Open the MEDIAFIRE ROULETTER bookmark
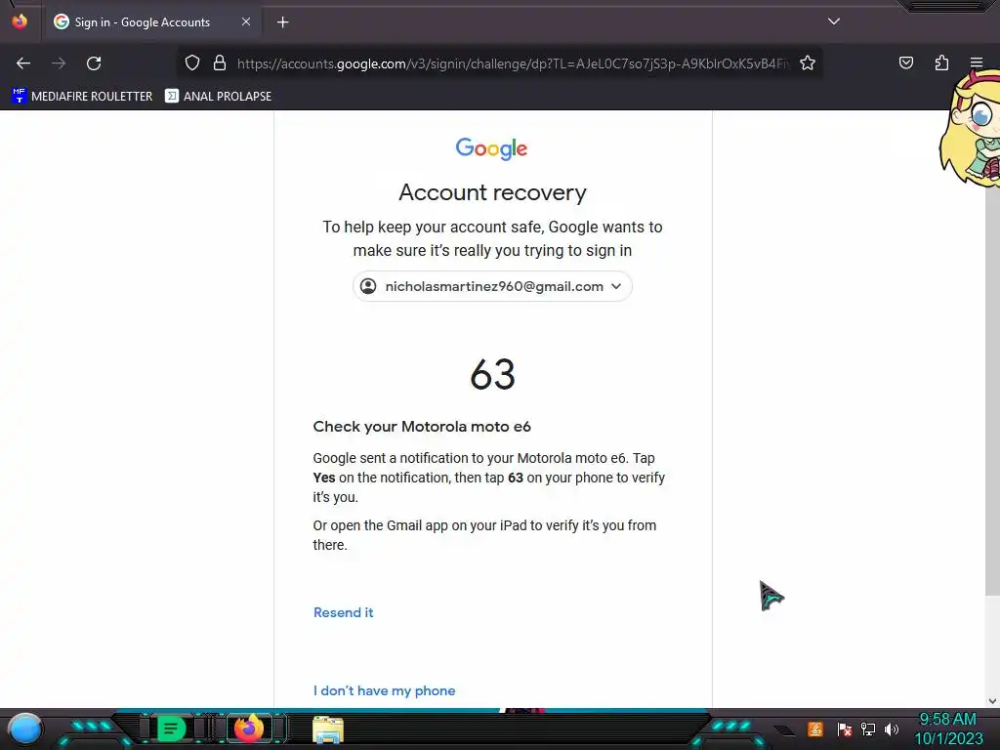This screenshot has height=750, width=1000. coord(82,97)
